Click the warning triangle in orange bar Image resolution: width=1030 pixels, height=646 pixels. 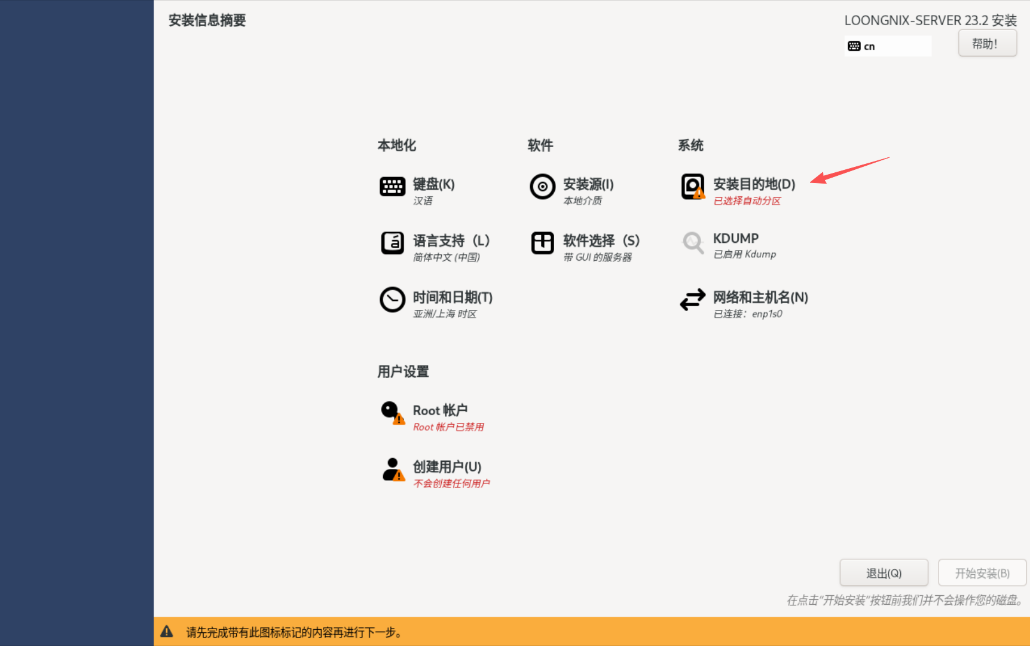[x=167, y=632]
